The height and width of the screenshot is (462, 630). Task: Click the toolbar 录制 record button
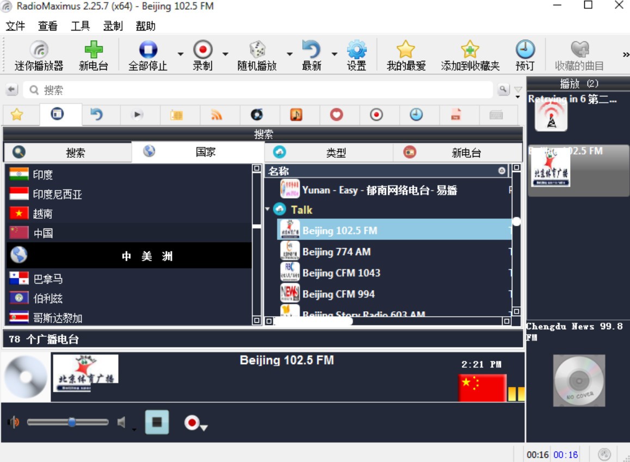point(203,56)
